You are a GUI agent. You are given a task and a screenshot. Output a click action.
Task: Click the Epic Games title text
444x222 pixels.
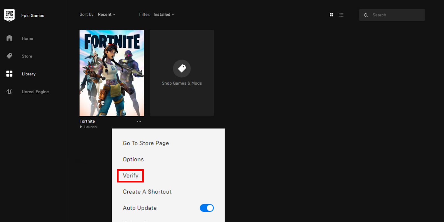(33, 16)
